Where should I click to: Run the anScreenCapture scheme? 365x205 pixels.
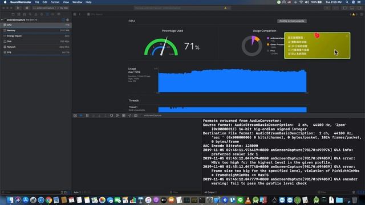coord(18,8)
